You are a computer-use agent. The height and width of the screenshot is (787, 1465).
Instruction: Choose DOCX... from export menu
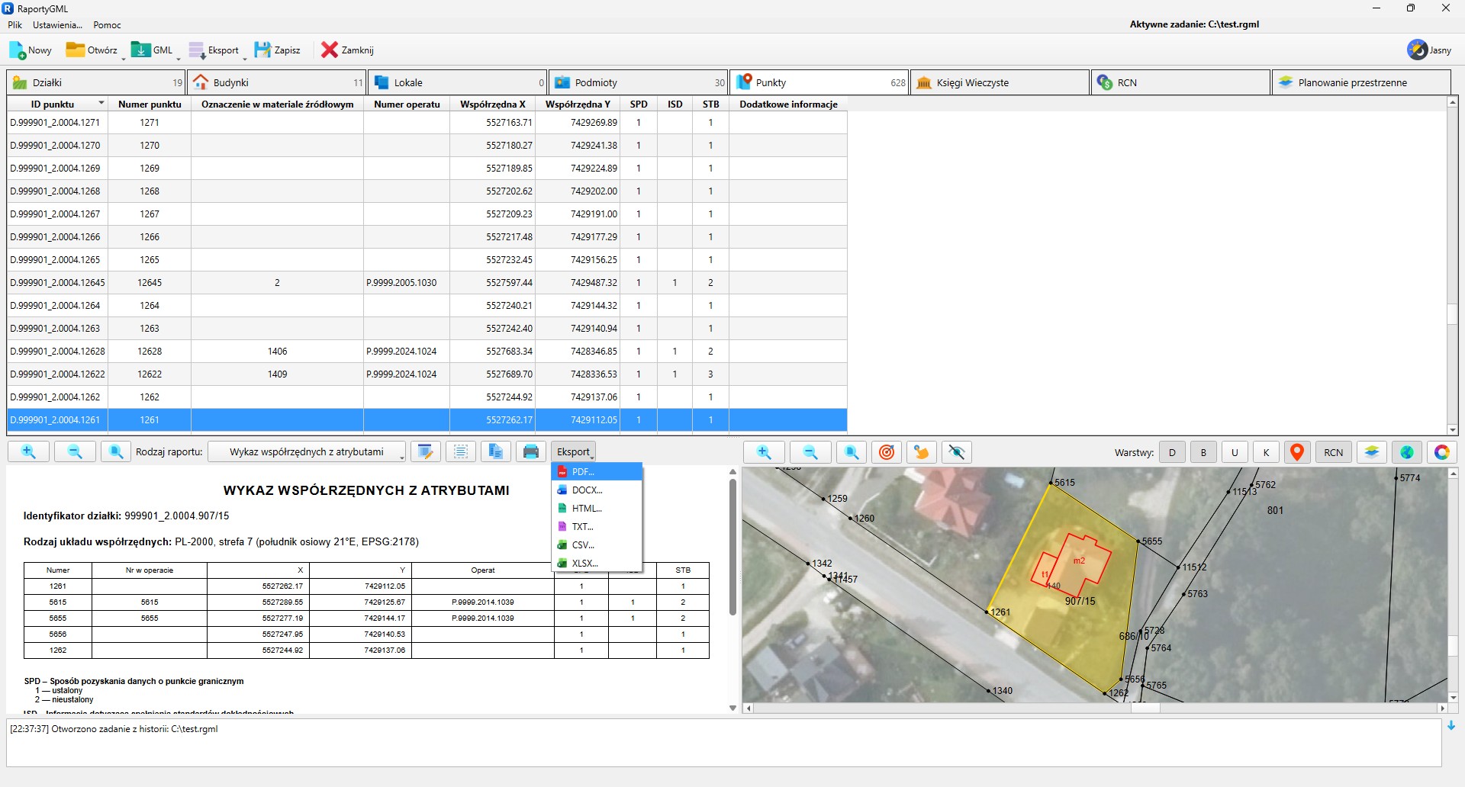click(597, 490)
